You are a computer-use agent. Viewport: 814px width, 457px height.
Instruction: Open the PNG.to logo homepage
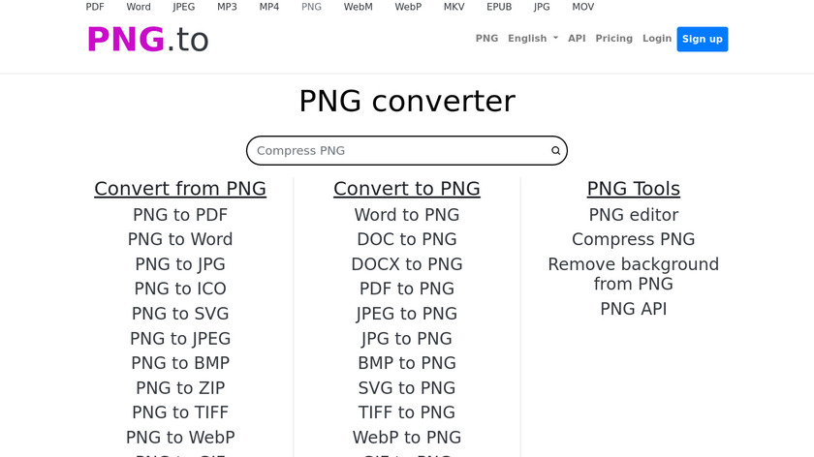click(147, 40)
